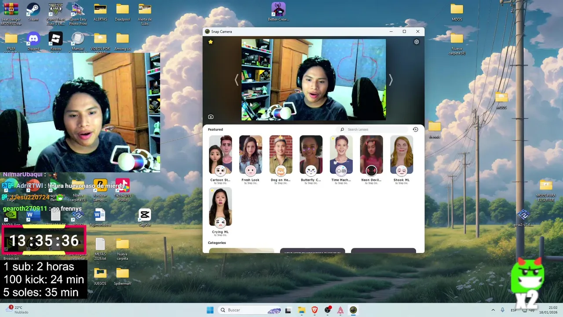Click the star favorites icon in Snap Camera
The image size is (563, 317).
(x=210, y=42)
